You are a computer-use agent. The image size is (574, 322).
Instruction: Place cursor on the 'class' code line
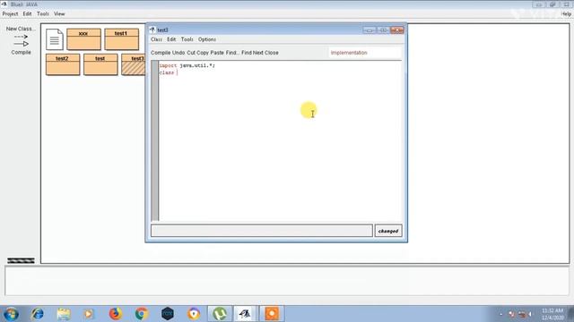(167, 72)
